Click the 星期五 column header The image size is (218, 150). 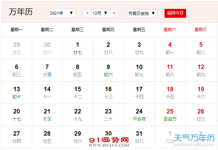139,30
